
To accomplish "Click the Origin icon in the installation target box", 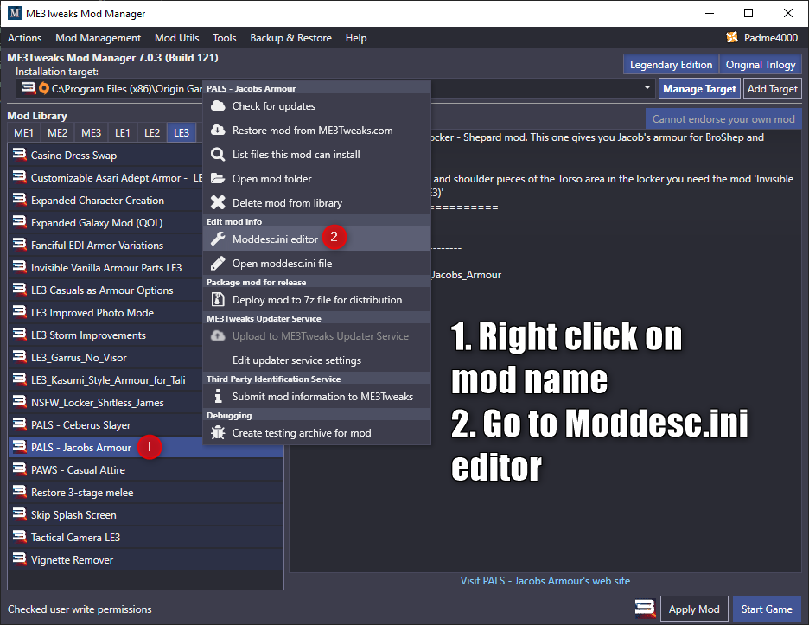I will point(44,88).
